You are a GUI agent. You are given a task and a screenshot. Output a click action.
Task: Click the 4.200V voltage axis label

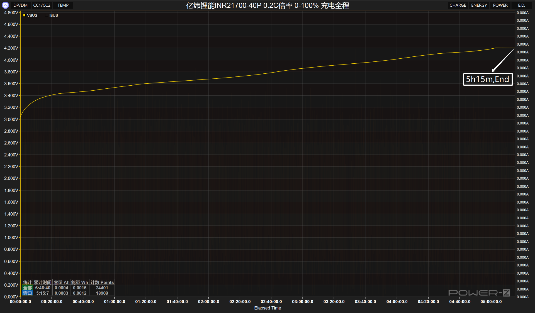11,48
